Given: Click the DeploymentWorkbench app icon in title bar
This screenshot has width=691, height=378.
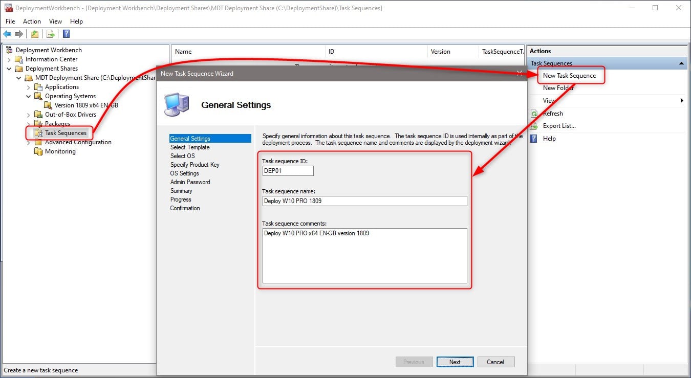Looking at the screenshot, I should click(8, 8).
